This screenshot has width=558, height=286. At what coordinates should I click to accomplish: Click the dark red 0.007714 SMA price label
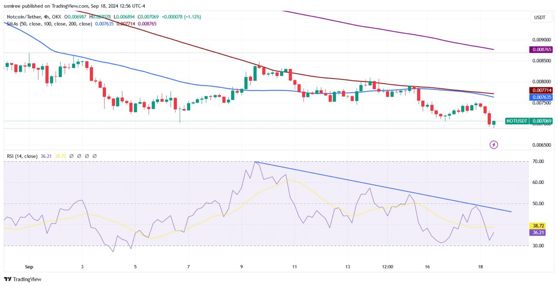(541, 90)
